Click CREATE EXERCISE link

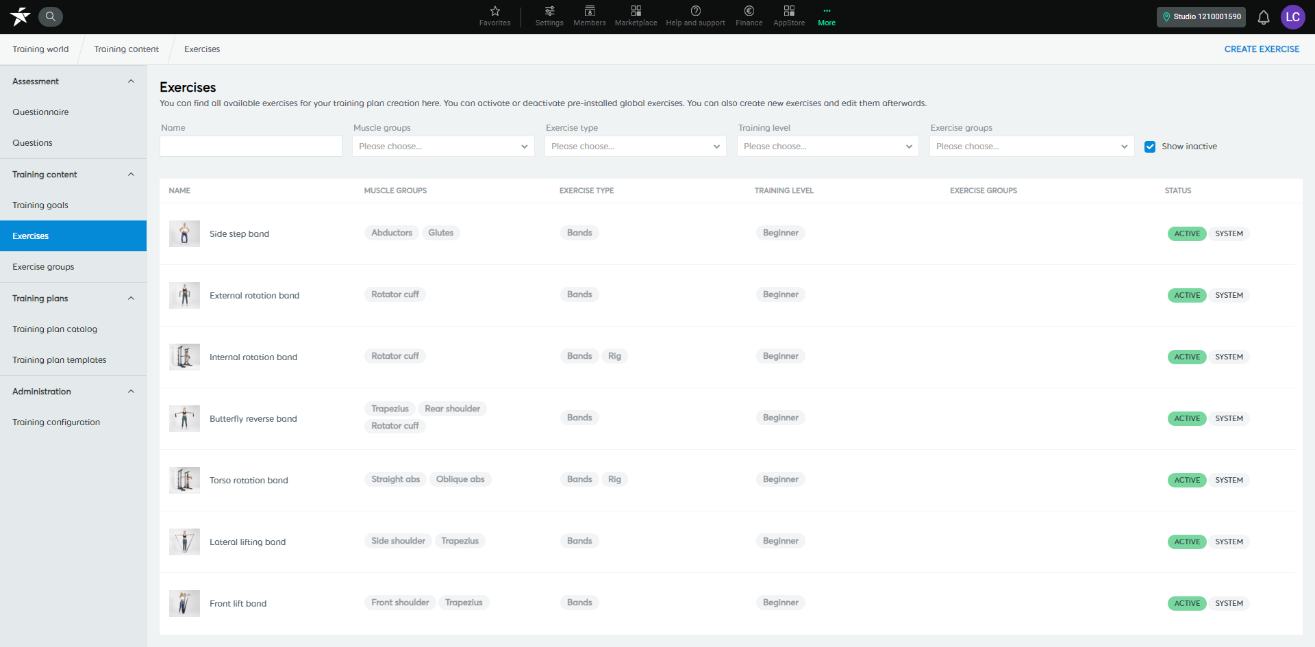[1262, 49]
